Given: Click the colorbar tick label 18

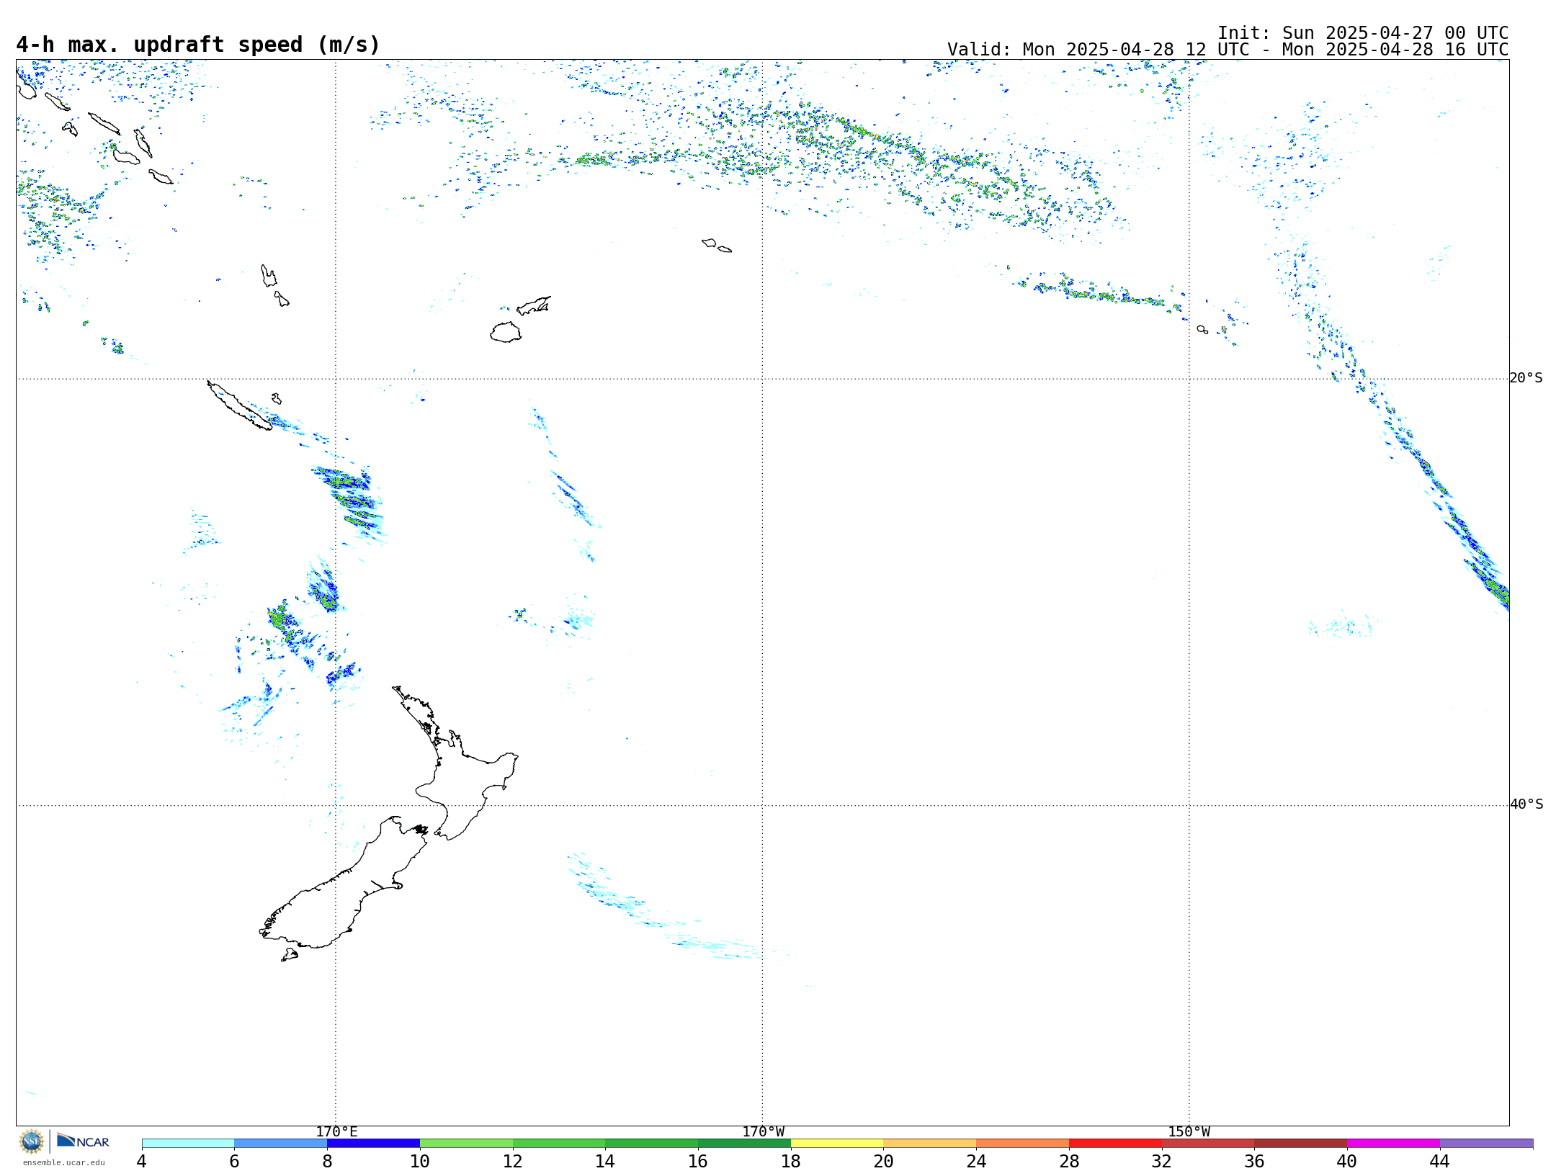Looking at the screenshot, I should (791, 1162).
